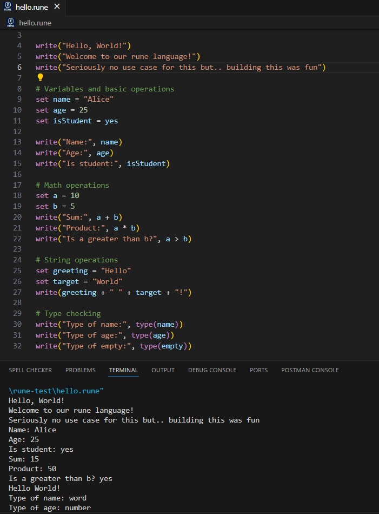The width and height of the screenshot is (379, 514).
Task: Click the 'Type of name: word' terminal output
Action: coord(48,498)
